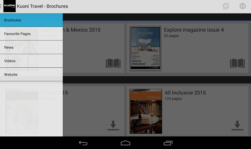
Task: Open Explore magazine issue 4 book icon
Action: [238, 63]
